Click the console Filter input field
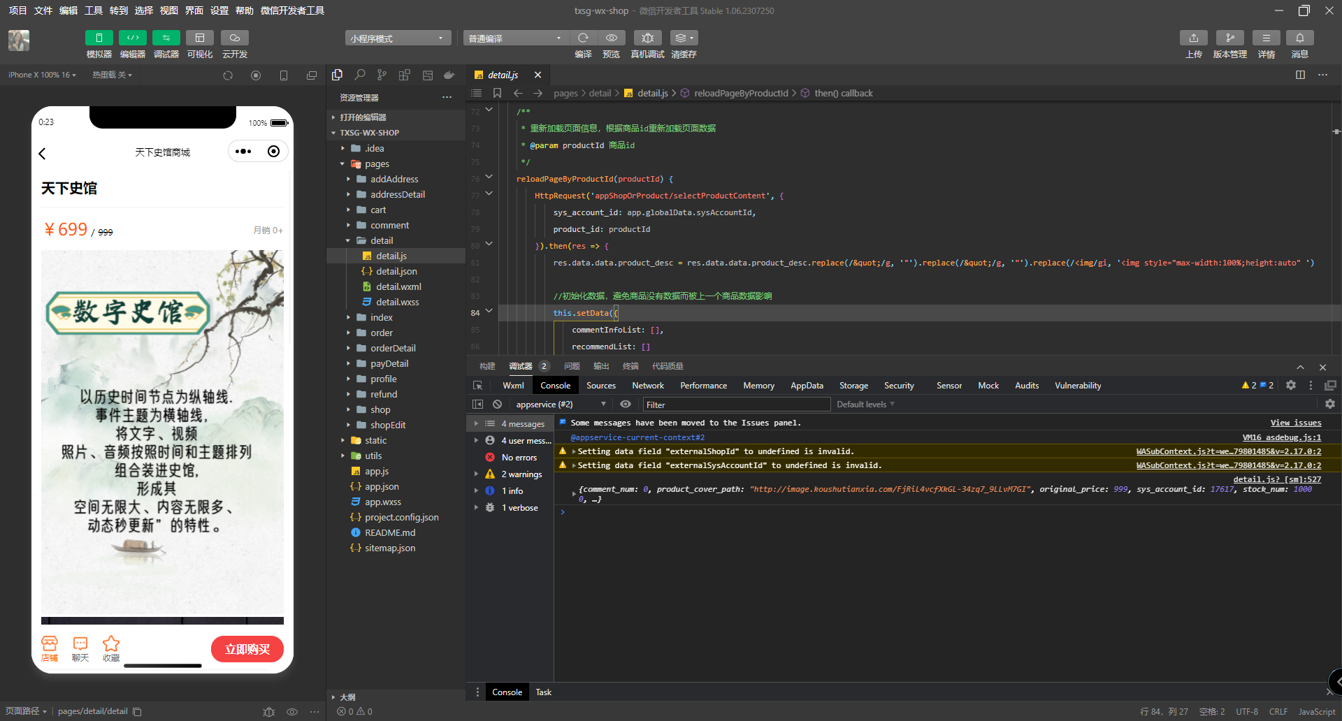Image resolution: width=1342 pixels, height=721 pixels. pyautogui.click(x=737, y=405)
